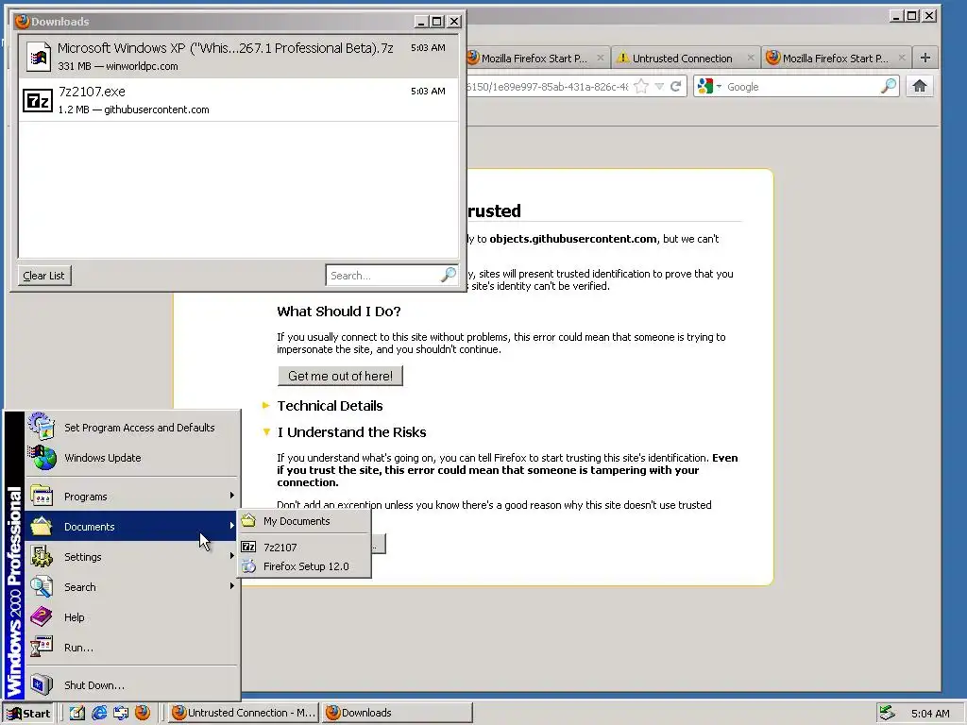Click the Settings gear icon in Start menu
This screenshot has height=725, width=967.
42,557
